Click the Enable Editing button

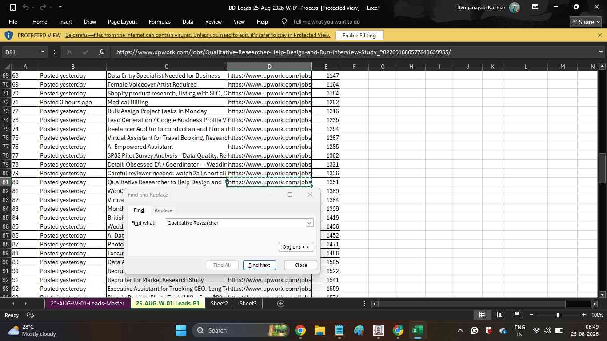point(359,35)
